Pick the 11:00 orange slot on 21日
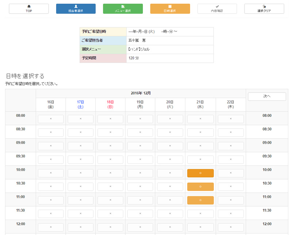292x235 pixels. [200, 200]
